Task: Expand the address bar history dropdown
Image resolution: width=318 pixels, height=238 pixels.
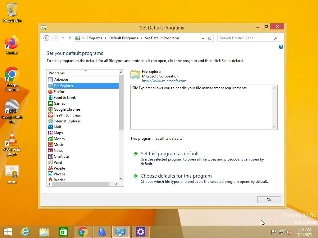Action: (202, 38)
